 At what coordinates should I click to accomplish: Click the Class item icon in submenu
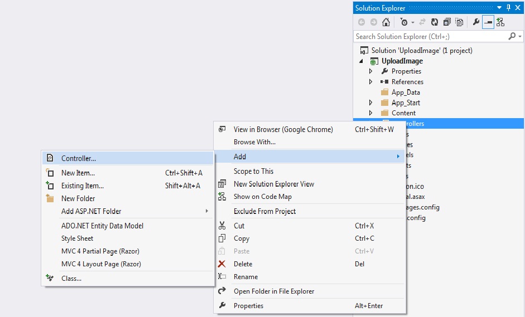point(50,278)
